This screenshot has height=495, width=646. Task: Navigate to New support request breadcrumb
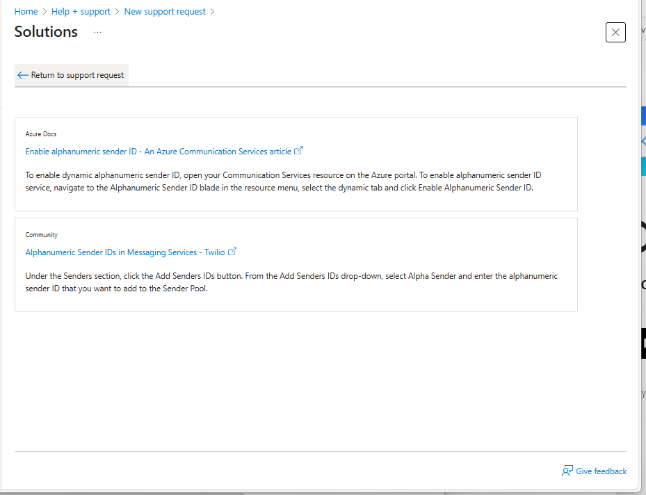165,12
